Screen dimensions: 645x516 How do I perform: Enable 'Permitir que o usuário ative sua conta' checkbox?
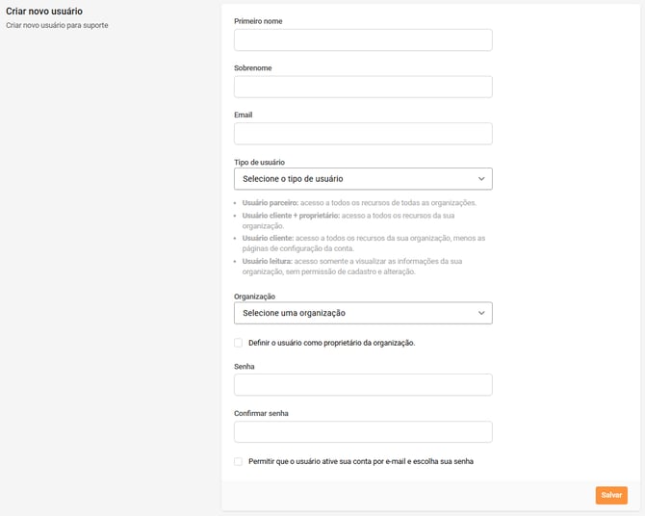pos(239,461)
